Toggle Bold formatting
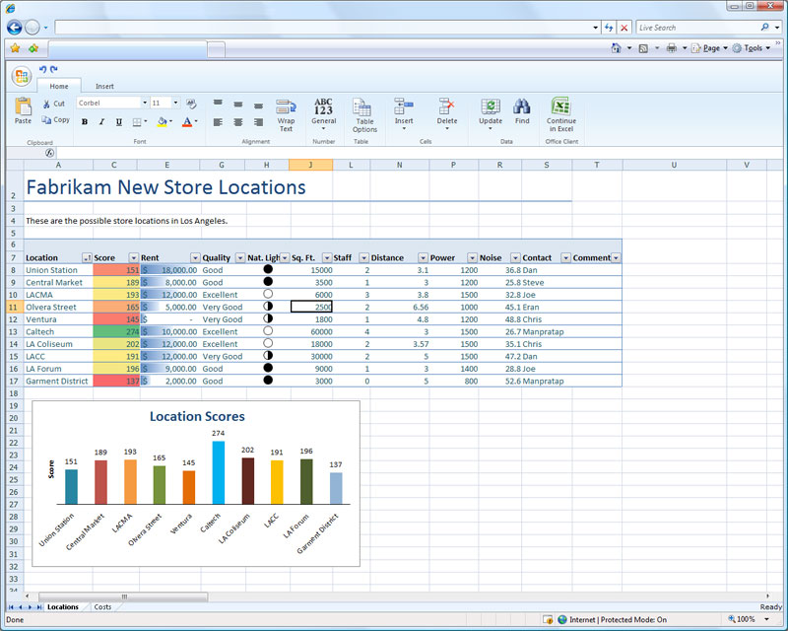The width and height of the screenshot is (788, 631). 85,122
